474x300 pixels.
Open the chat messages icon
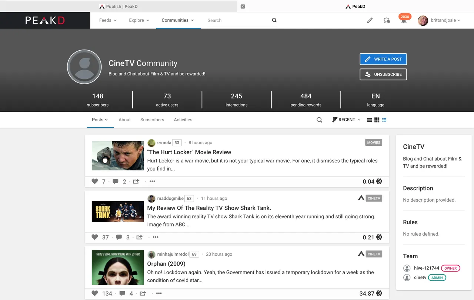387,20
